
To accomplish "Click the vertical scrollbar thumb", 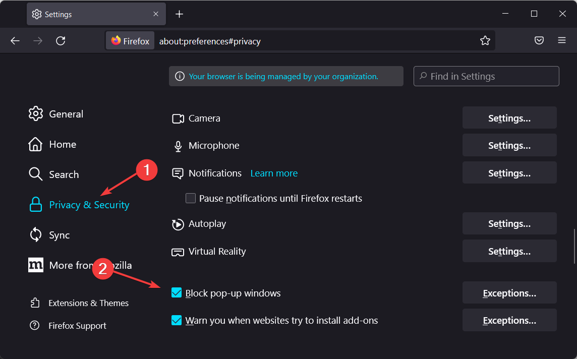I will 574,247.
